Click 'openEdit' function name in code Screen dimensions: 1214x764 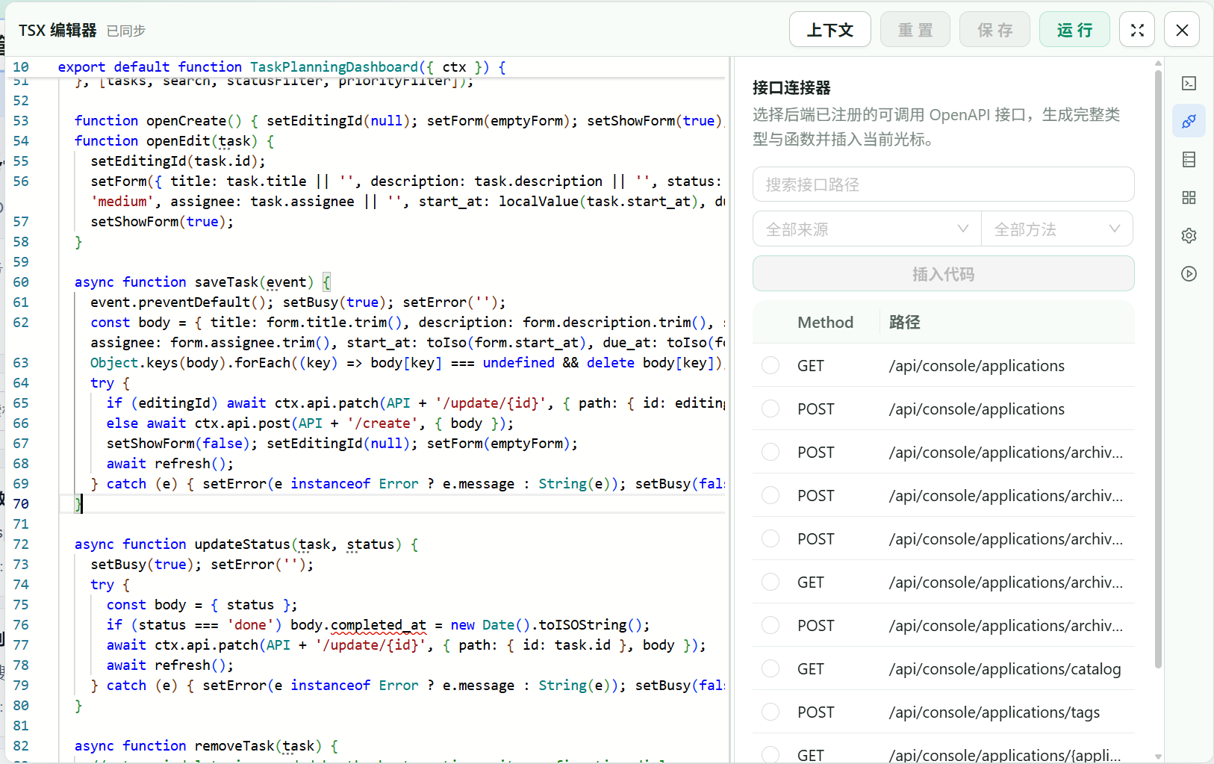(178, 141)
